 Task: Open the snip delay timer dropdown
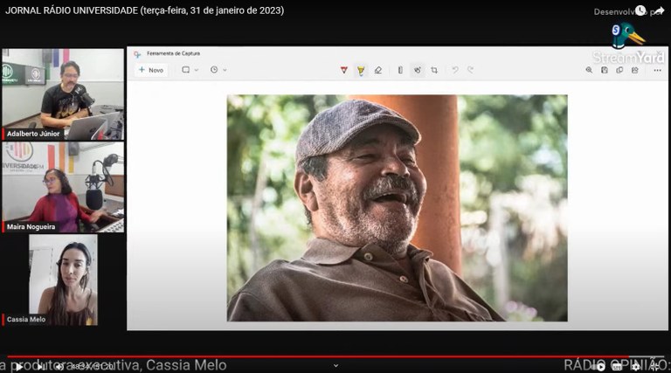tap(218, 70)
